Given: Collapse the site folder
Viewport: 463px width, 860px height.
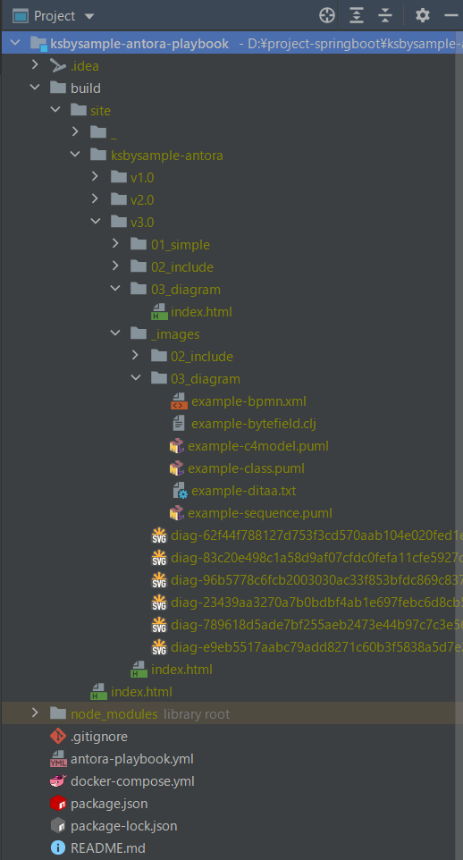Looking at the screenshot, I should [55, 110].
